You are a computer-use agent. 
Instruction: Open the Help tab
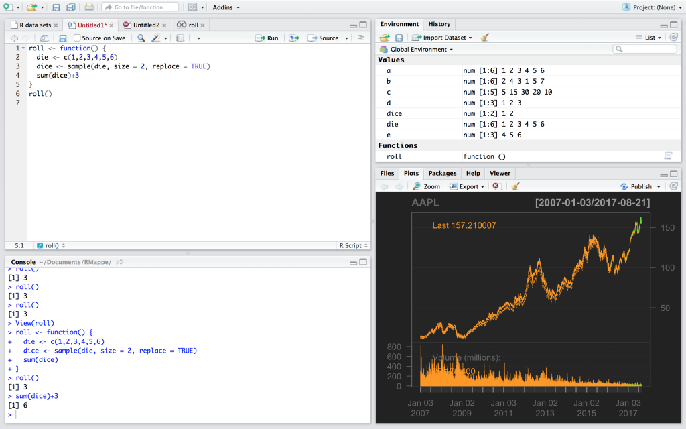473,174
